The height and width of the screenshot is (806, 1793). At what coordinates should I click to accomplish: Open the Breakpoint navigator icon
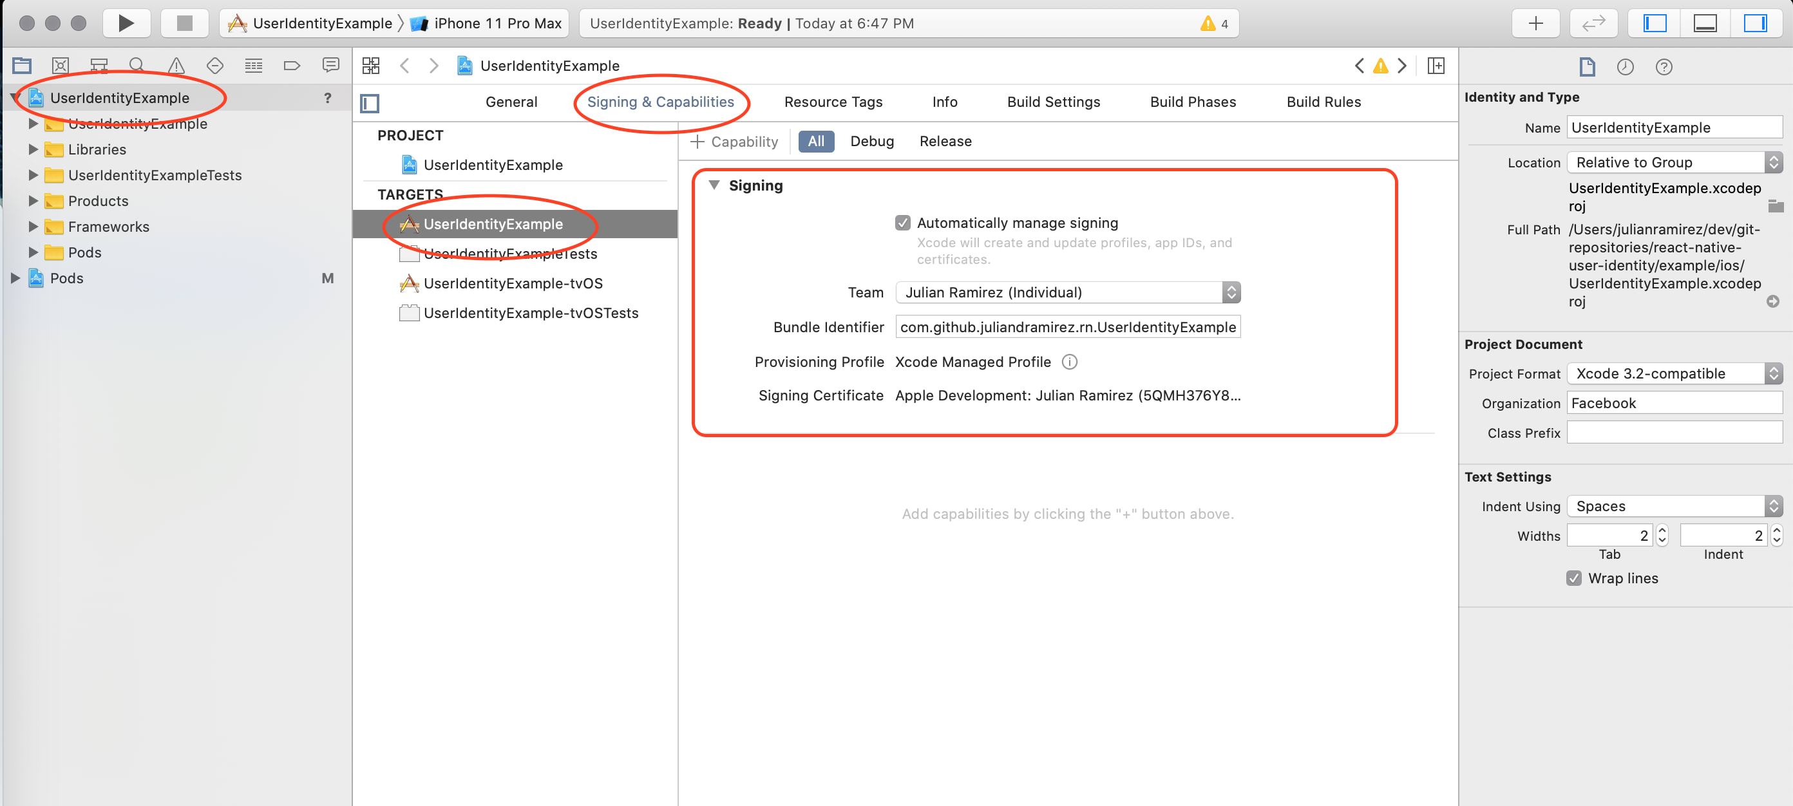(x=292, y=66)
